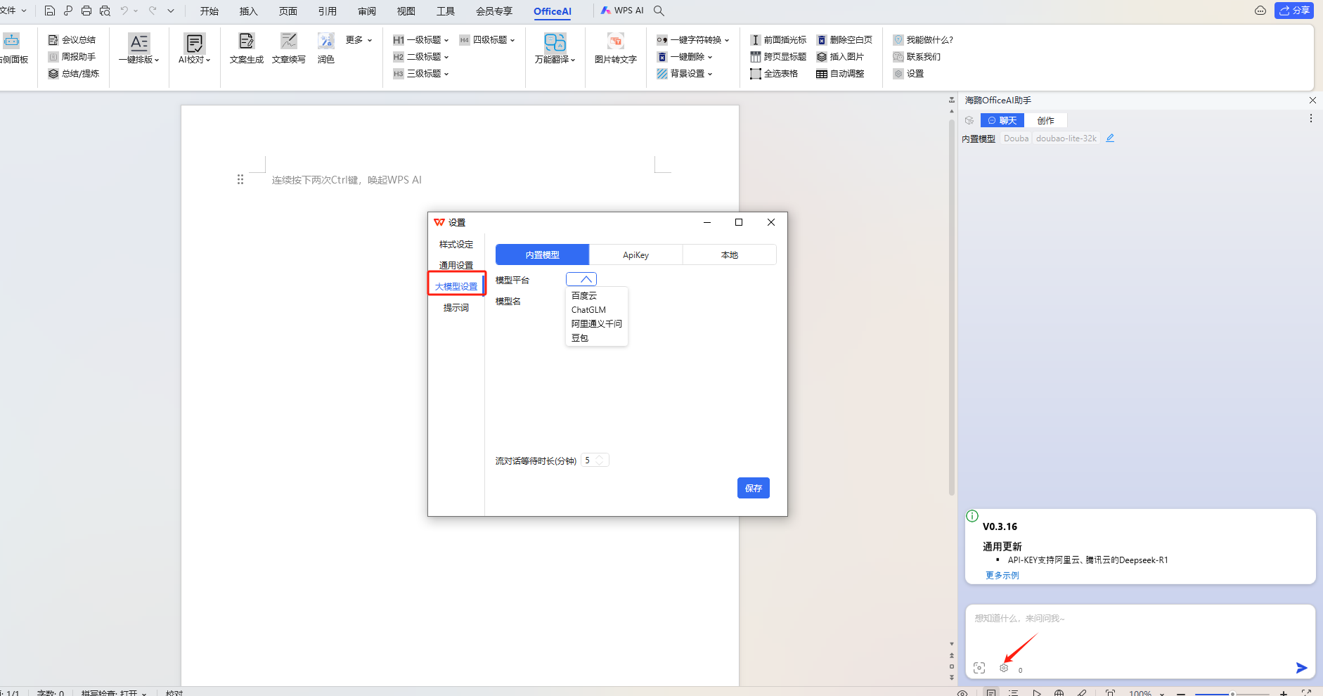Image resolution: width=1323 pixels, height=696 pixels.
Task: Open the 插入 ribbon tab
Action: [x=248, y=11]
